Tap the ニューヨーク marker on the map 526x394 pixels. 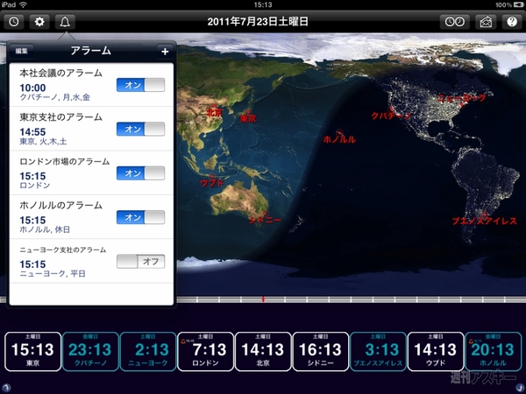(x=462, y=99)
